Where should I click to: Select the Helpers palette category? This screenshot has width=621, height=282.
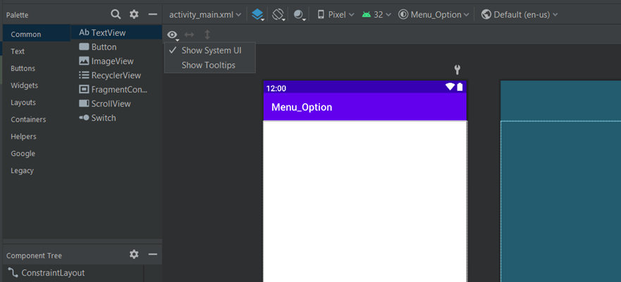point(37,136)
